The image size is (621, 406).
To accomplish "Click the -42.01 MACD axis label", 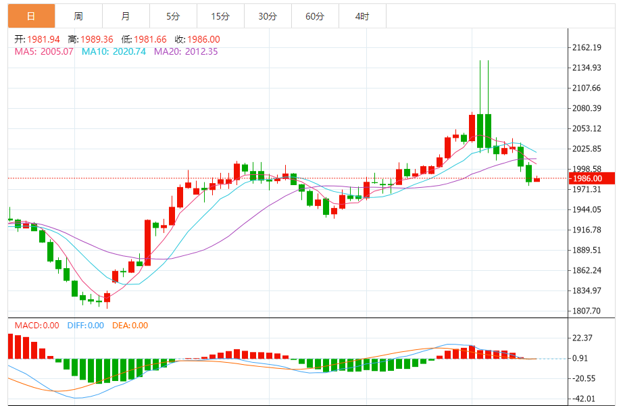I will click(584, 399).
